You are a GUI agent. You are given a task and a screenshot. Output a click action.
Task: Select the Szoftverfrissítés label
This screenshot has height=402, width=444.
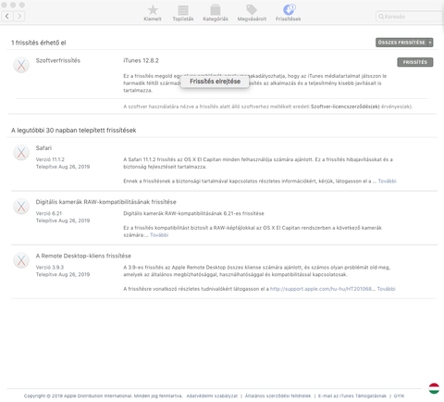click(x=58, y=60)
